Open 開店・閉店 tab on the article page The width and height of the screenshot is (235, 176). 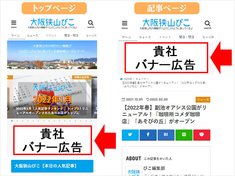[186, 37]
